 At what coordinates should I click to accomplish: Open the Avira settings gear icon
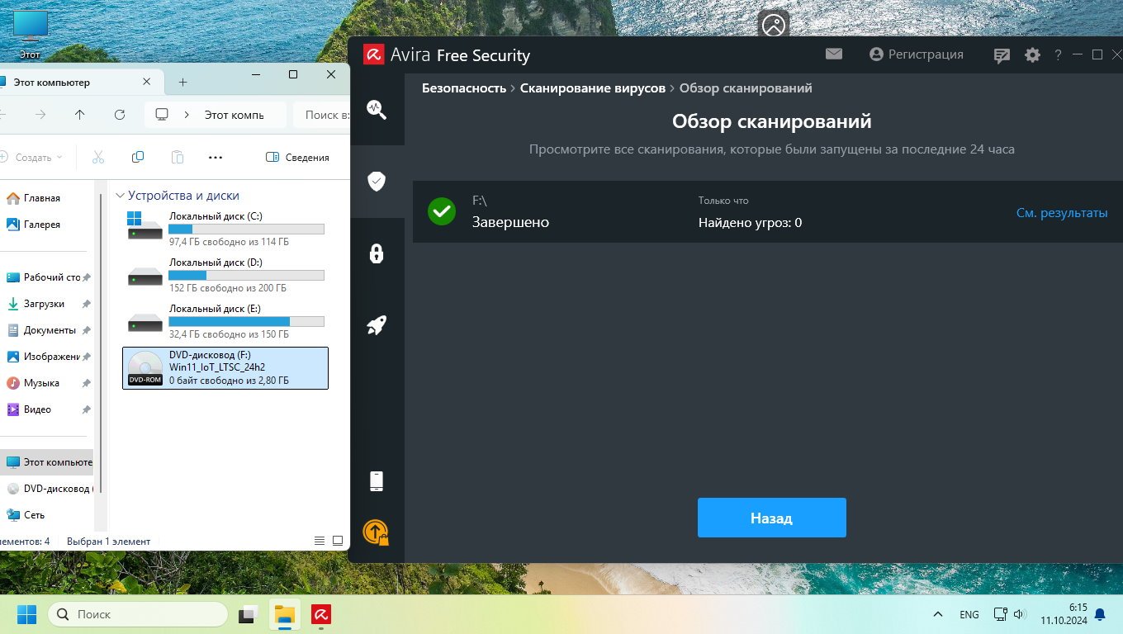coord(1032,55)
